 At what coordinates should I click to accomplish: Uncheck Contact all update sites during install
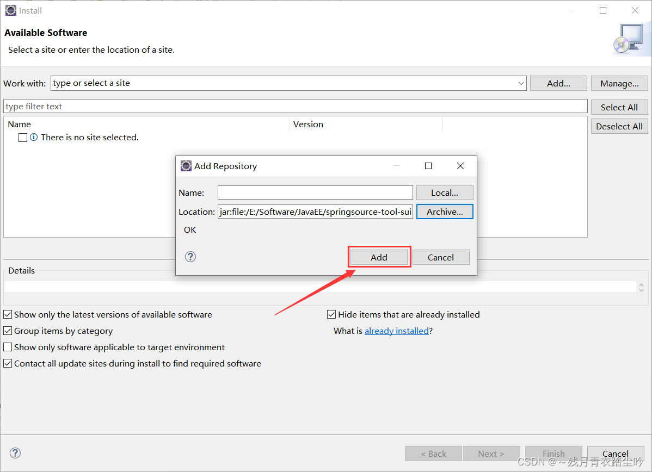click(x=8, y=363)
